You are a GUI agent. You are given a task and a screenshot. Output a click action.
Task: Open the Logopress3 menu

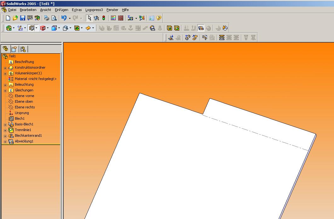coord(94,10)
